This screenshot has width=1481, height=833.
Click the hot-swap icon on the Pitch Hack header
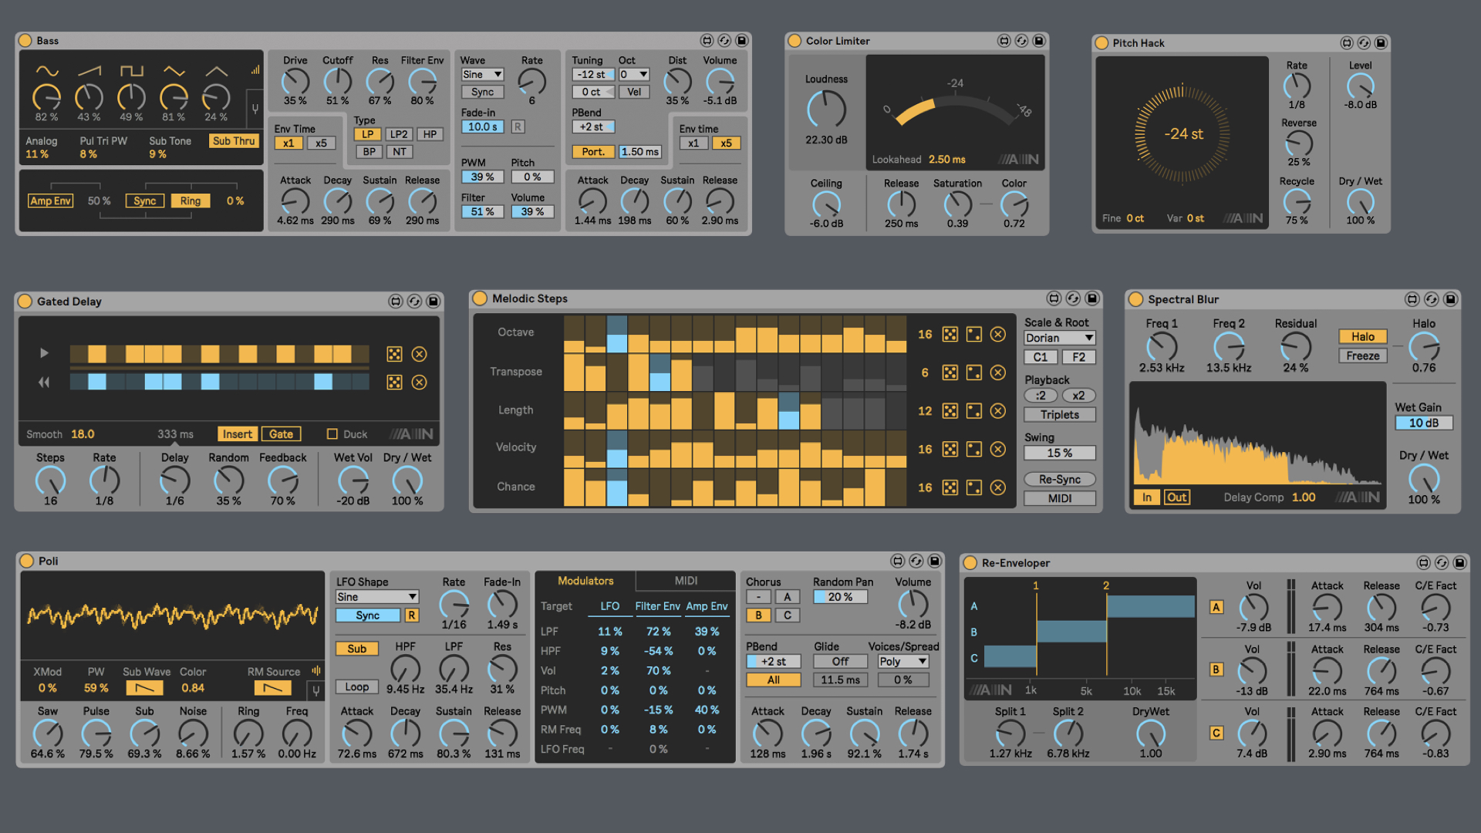(x=1365, y=42)
